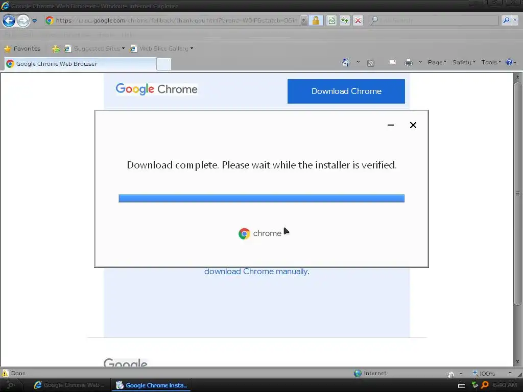View the security report lock icon
The height and width of the screenshot is (392, 523).
pos(316,20)
